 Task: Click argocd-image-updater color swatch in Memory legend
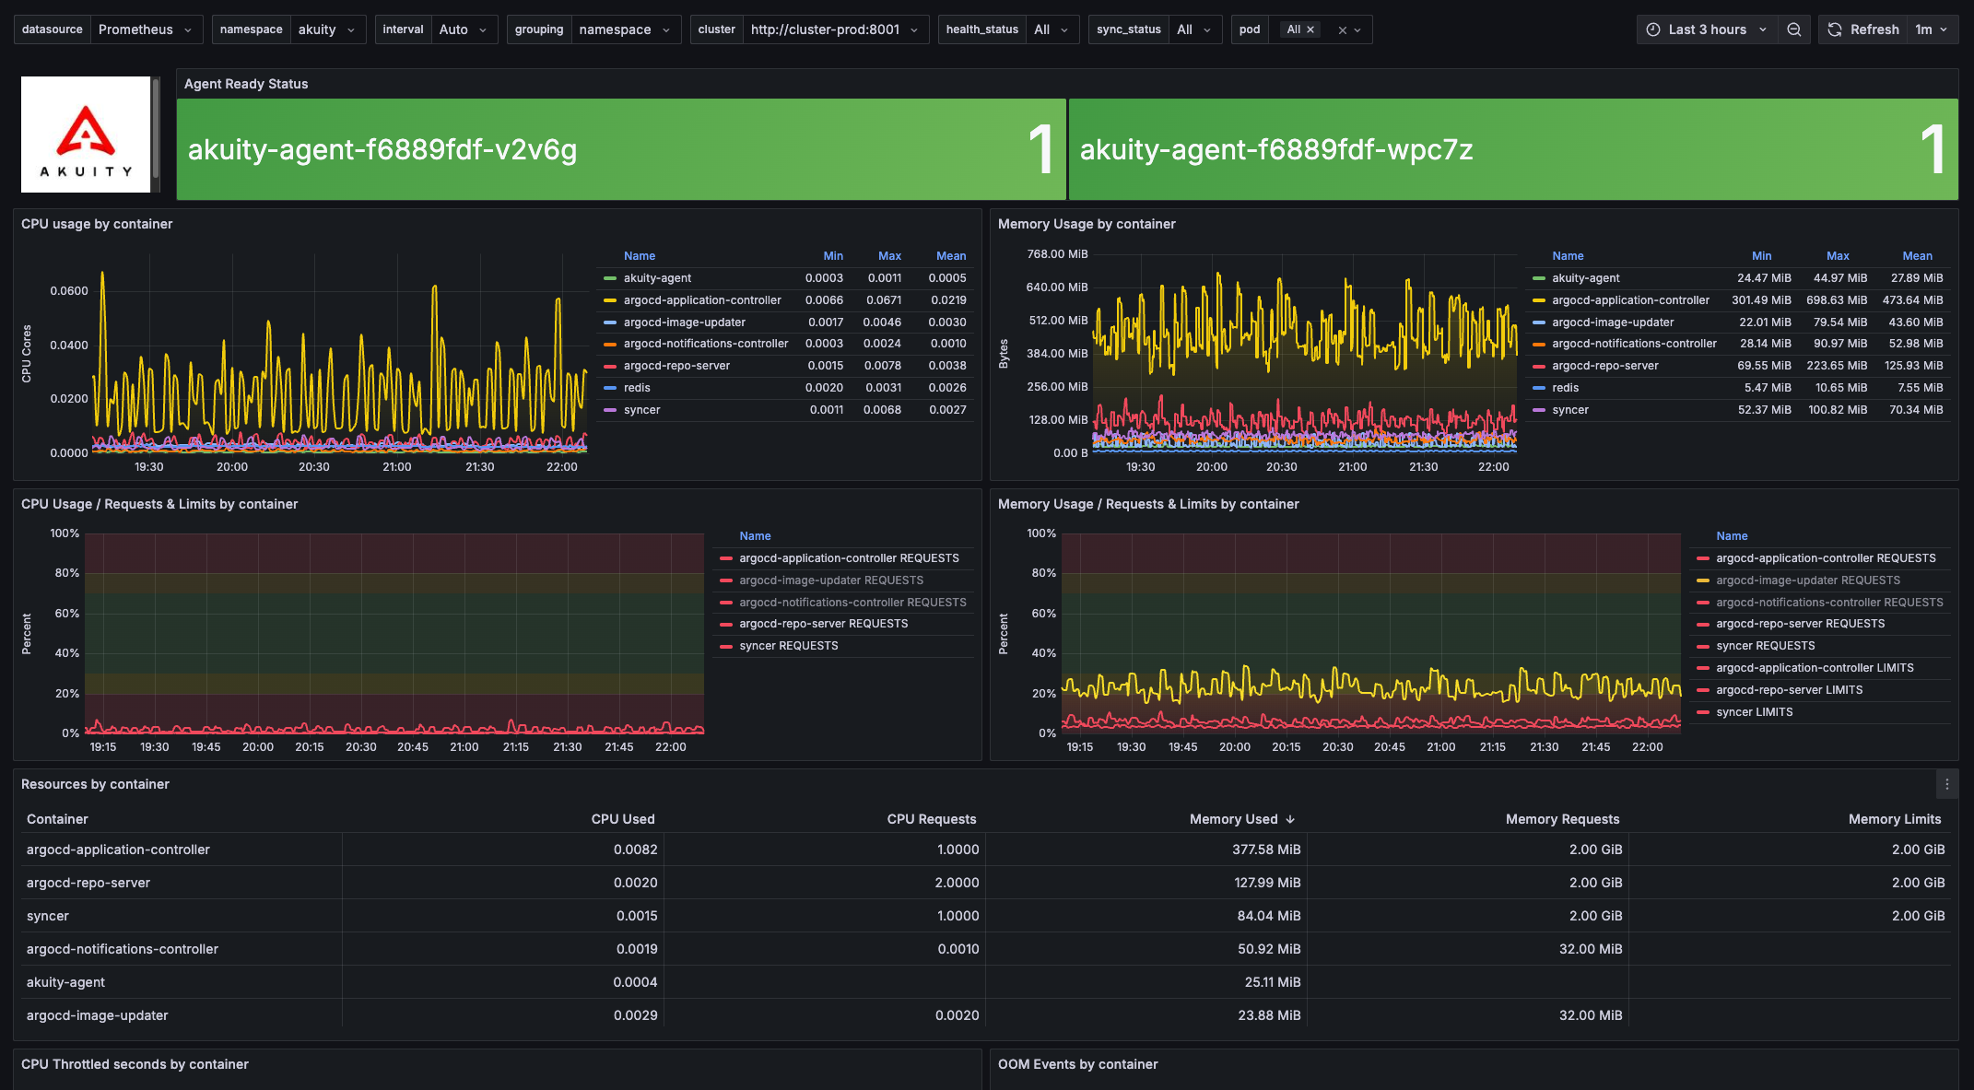coord(1539,322)
